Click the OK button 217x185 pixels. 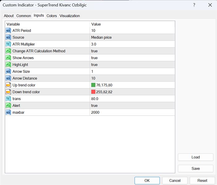147,180
